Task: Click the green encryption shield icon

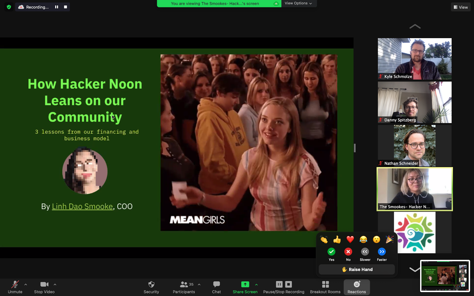Action: [x=9, y=7]
